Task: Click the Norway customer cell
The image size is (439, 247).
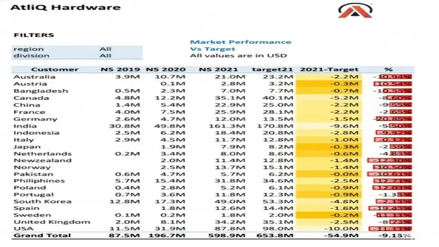Action: tap(32, 167)
